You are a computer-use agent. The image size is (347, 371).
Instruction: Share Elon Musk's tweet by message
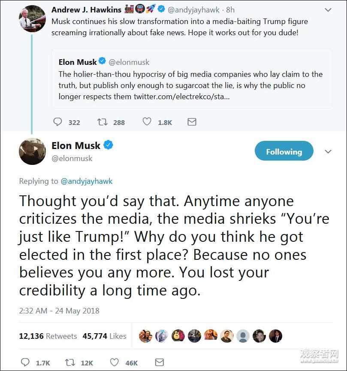click(x=159, y=362)
